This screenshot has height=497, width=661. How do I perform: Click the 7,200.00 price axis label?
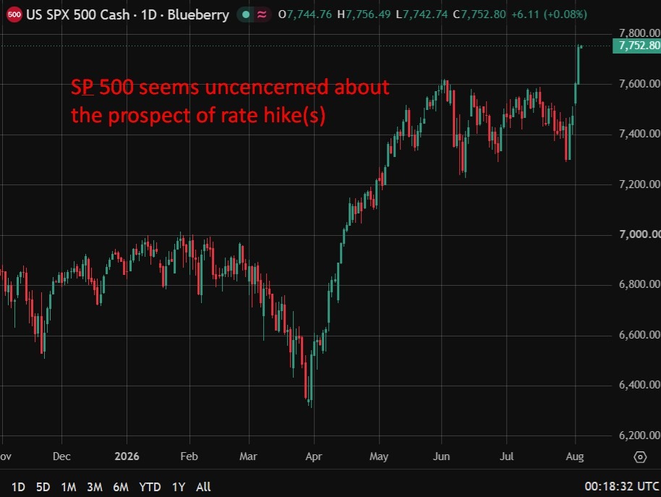tap(639, 184)
